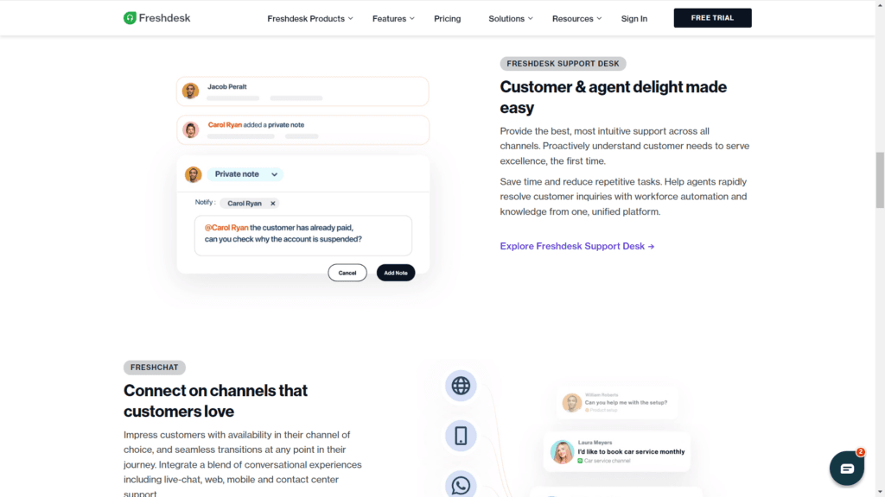Open the Pricing page from the navigation

click(x=447, y=18)
